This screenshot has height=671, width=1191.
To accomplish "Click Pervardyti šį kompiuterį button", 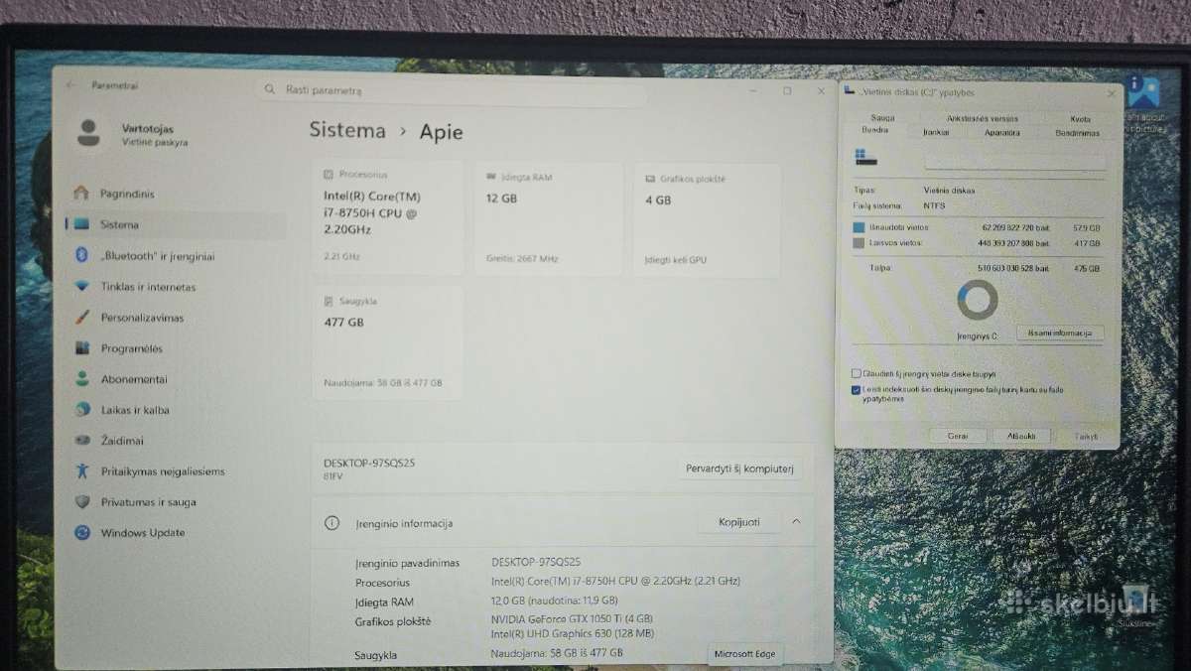I will pos(740,469).
